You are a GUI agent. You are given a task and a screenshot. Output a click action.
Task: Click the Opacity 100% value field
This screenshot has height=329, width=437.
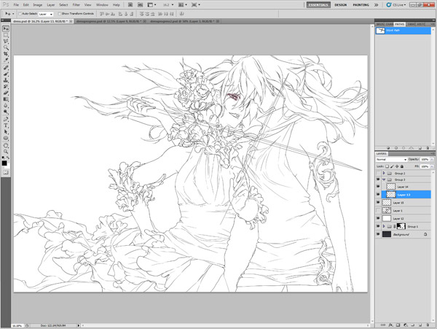coord(425,159)
